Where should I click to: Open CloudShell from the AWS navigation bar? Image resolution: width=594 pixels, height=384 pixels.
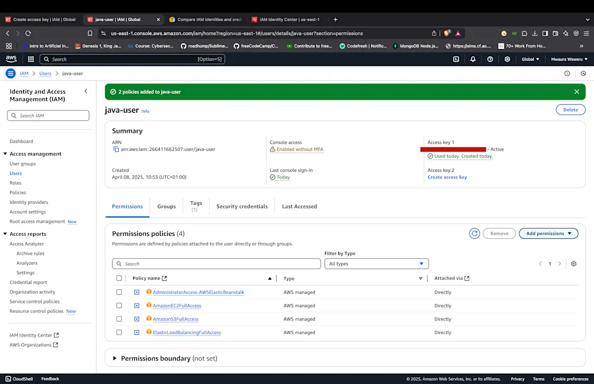point(18,379)
